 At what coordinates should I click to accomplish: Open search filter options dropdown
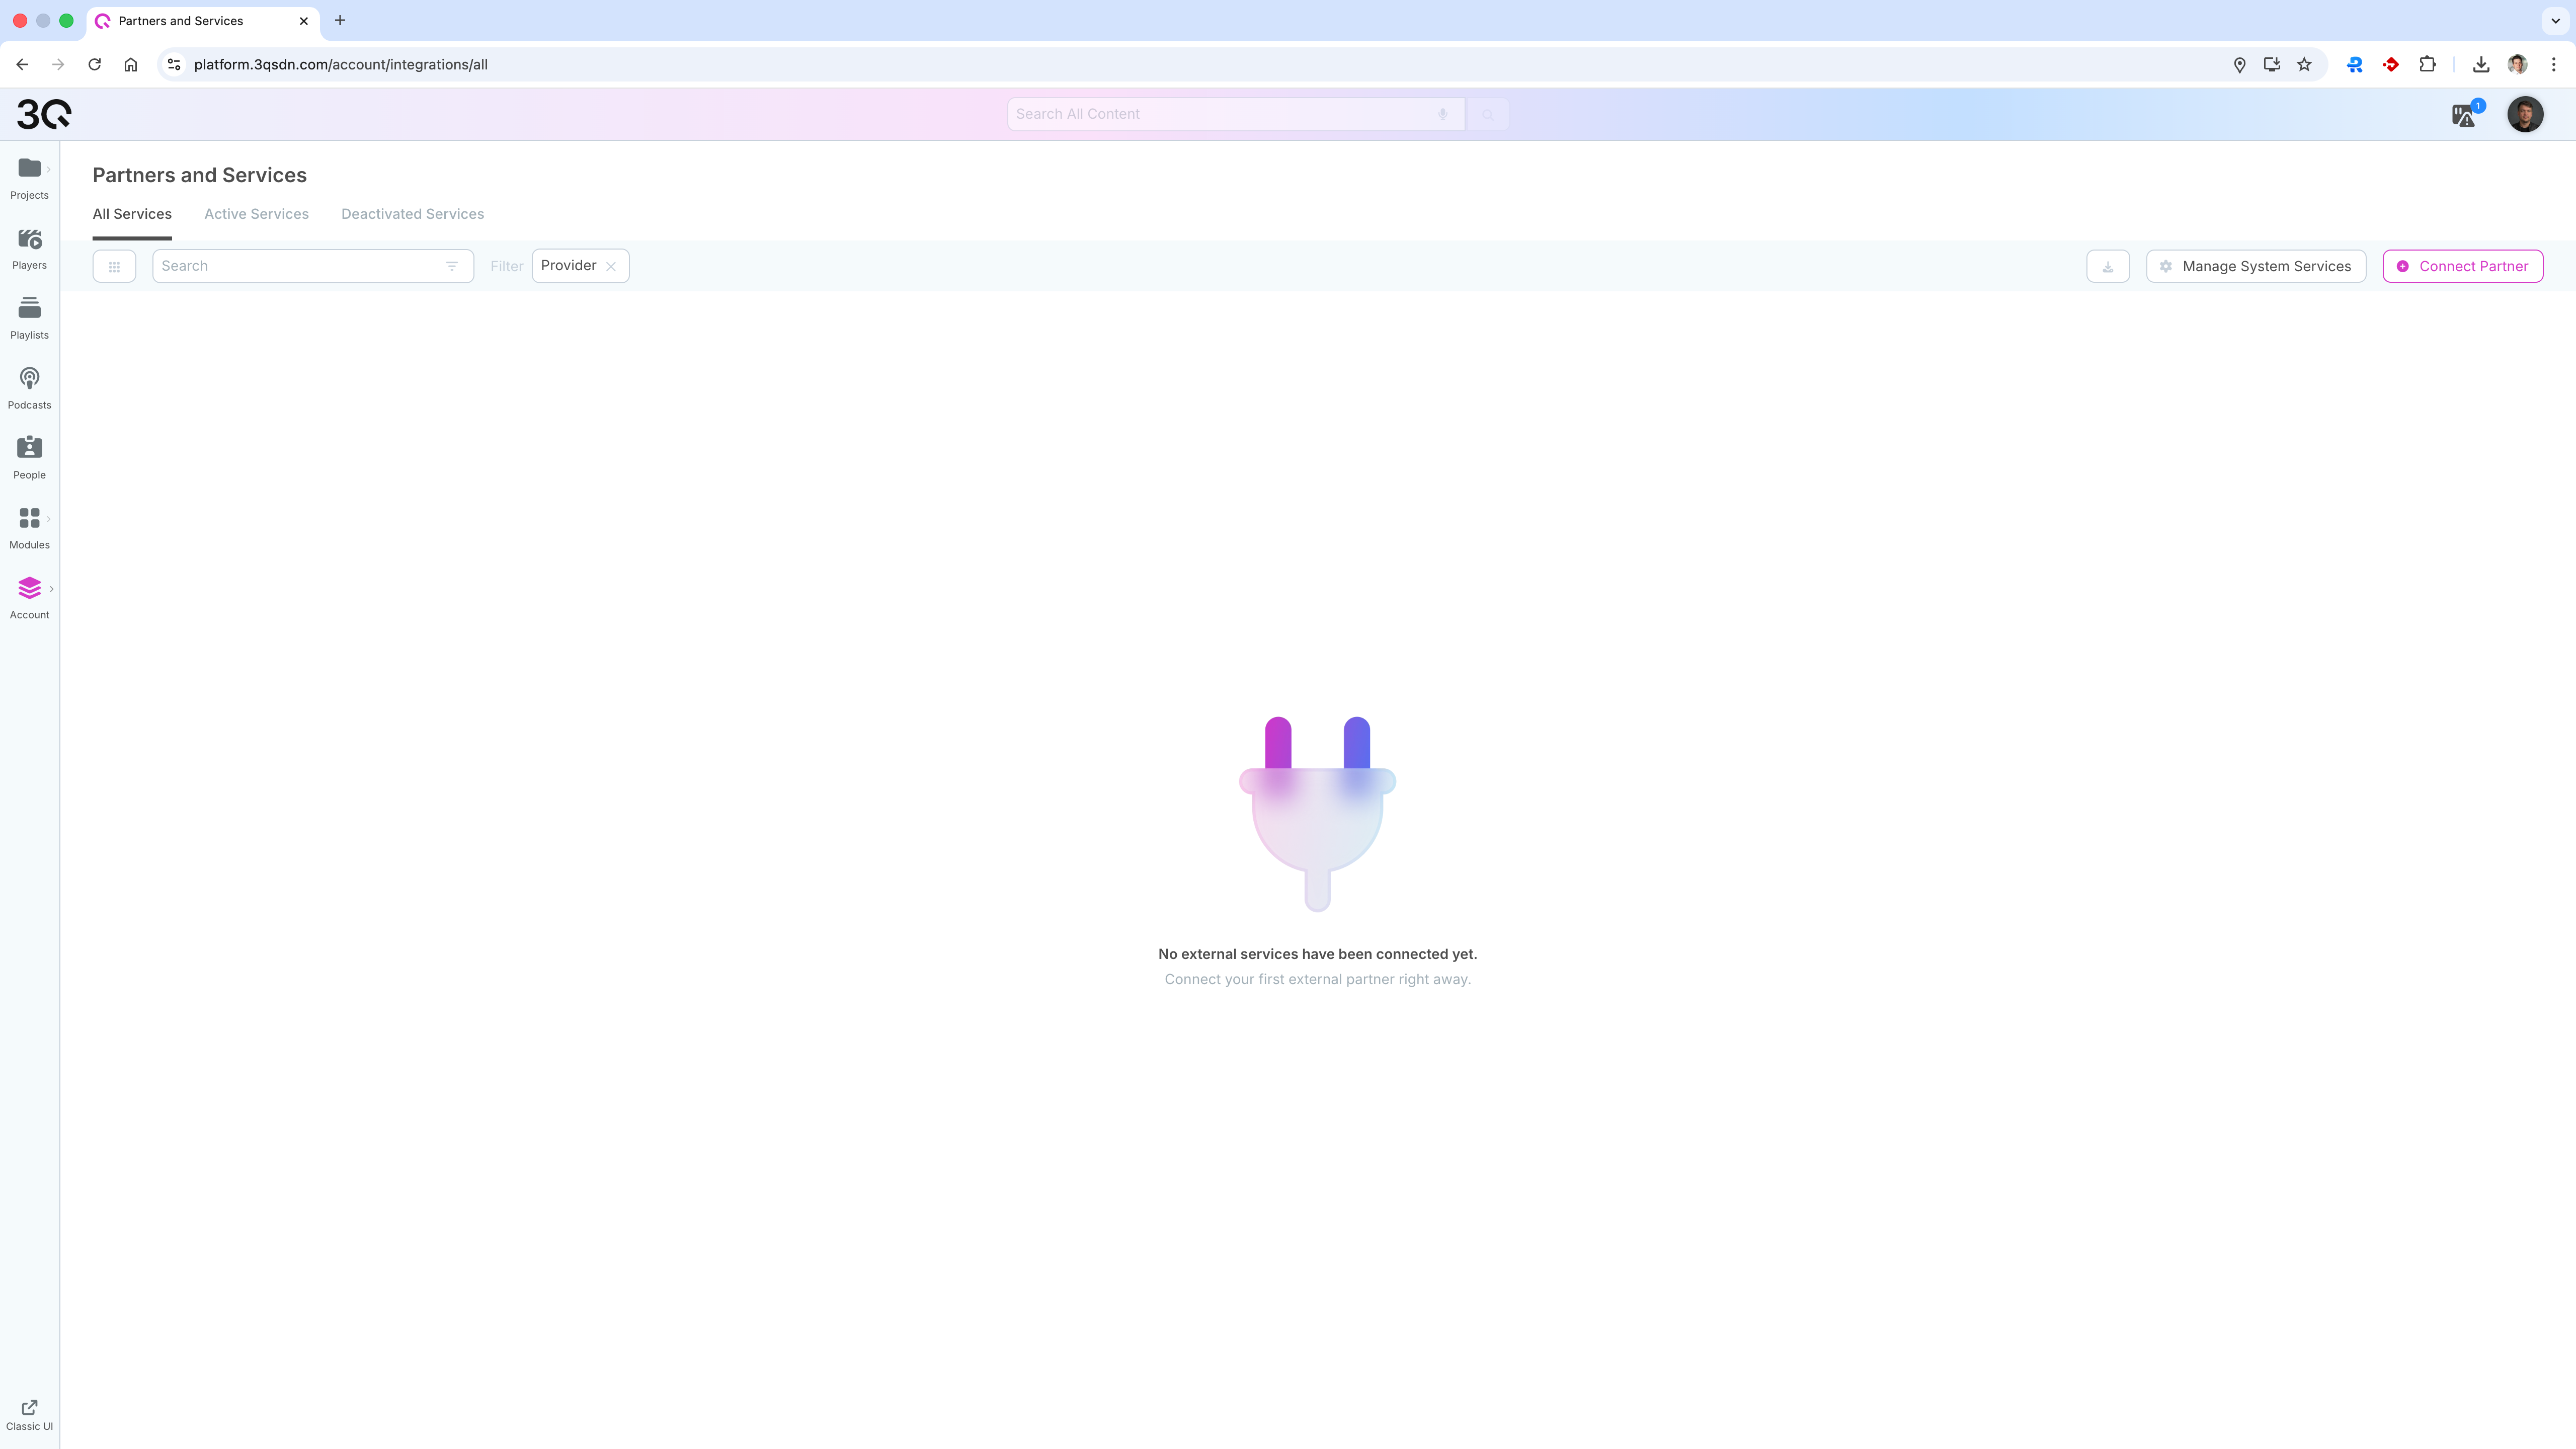click(452, 266)
